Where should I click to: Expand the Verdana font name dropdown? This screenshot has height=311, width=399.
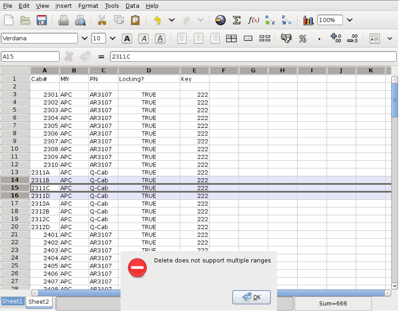[84, 39]
